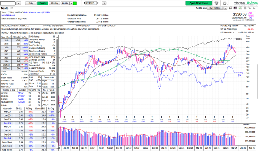Flag Tesla with the flag icon

click(x=12, y=8)
